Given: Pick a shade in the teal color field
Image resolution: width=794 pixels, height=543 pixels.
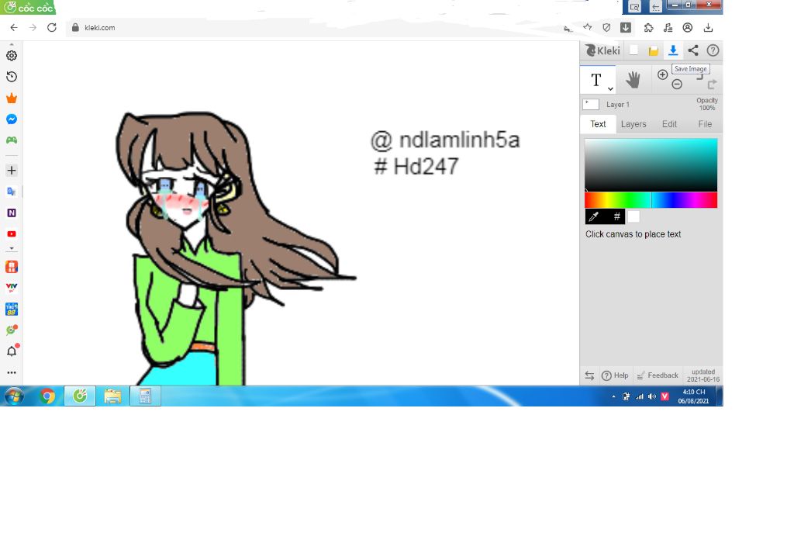Looking at the screenshot, I should click(x=651, y=164).
